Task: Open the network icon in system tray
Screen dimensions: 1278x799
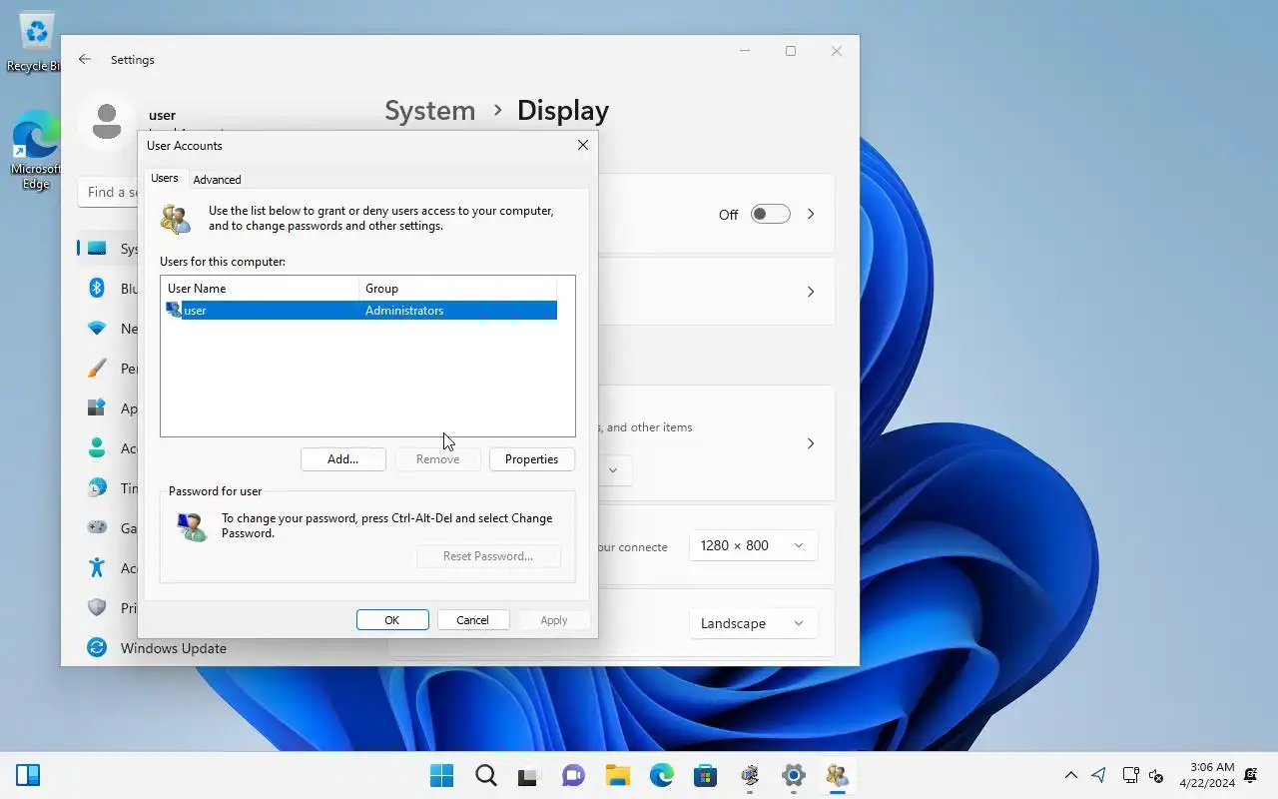Action: (1130, 775)
